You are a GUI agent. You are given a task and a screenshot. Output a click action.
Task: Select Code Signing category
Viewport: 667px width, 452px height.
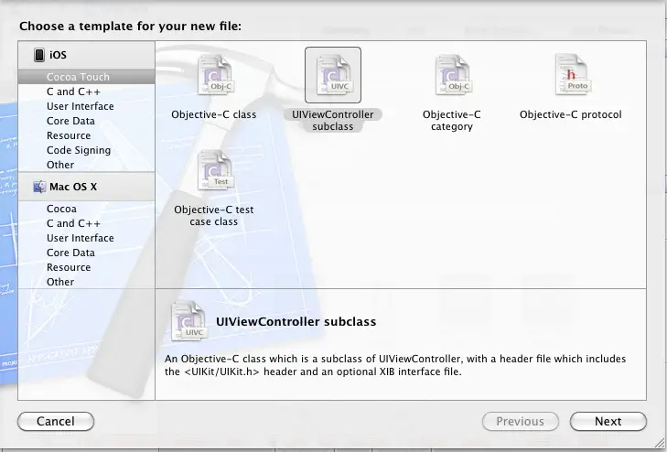click(79, 150)
